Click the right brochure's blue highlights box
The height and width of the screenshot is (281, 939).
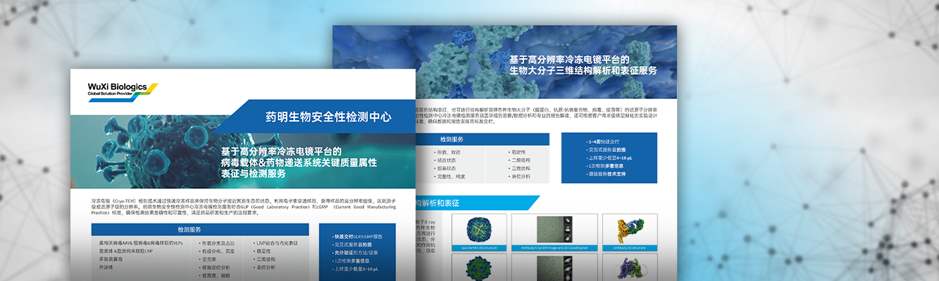coord(609,159)
